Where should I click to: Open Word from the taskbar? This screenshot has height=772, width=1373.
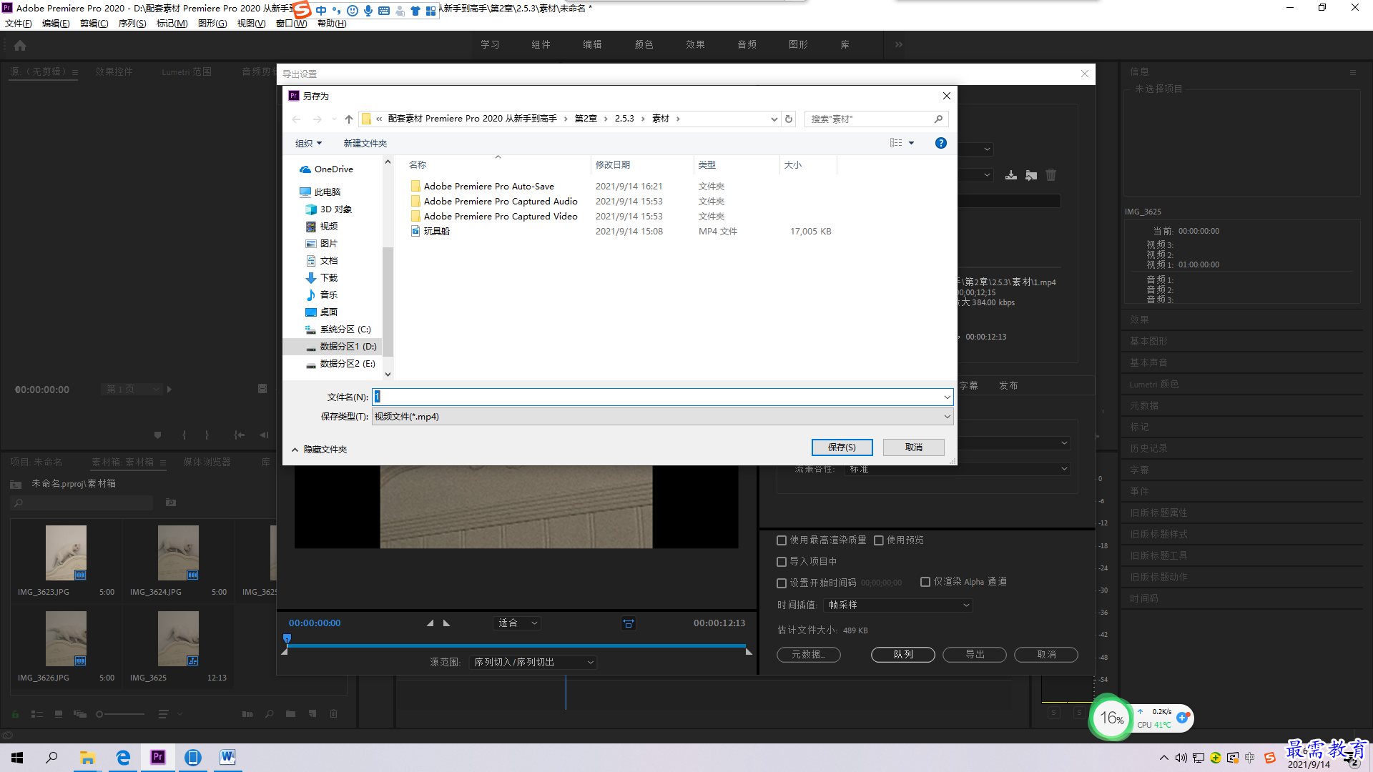[227, 758]
